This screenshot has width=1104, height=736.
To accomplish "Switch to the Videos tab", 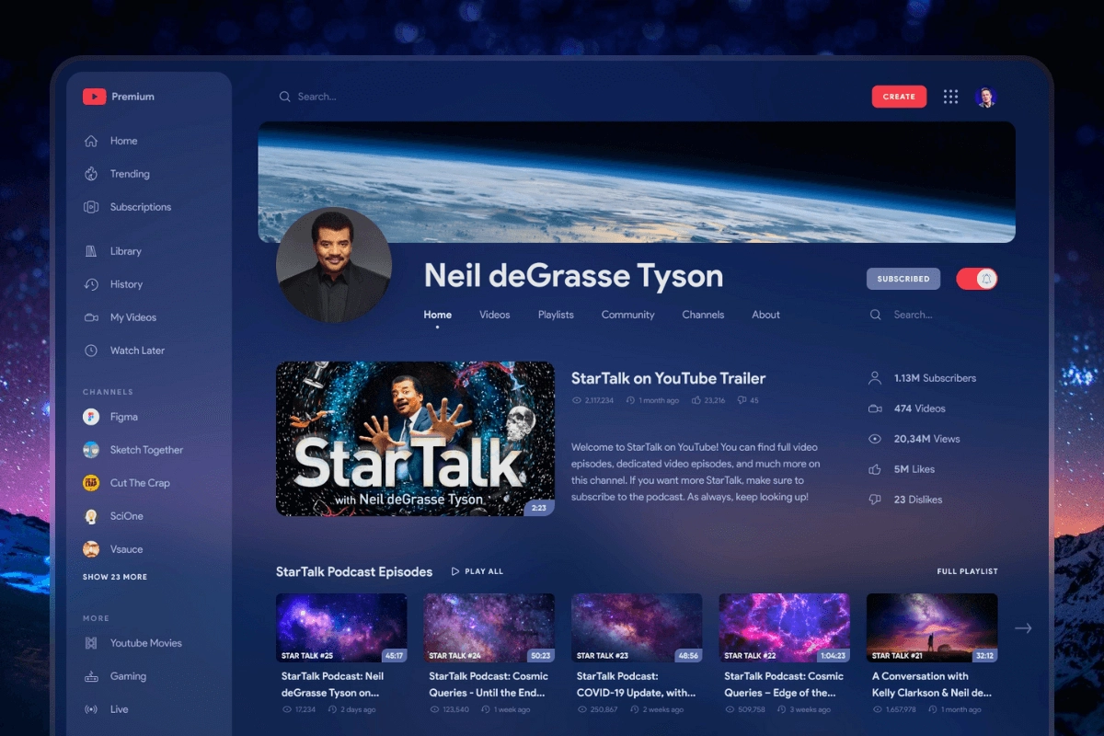I will (x=494, y=315).
